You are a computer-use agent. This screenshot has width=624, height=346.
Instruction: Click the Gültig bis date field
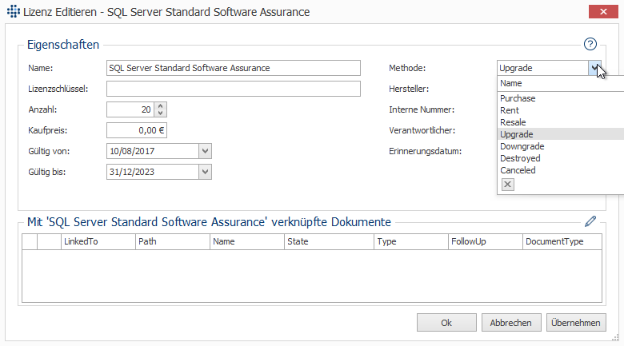click(x=153, y=172)
